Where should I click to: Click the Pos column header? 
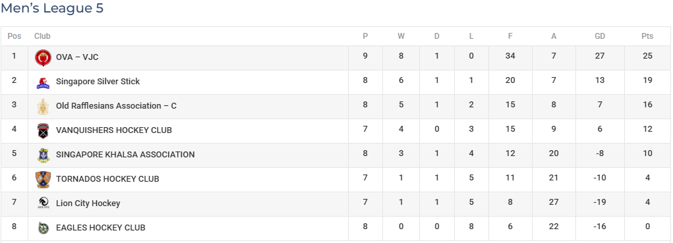pos(14,36)
